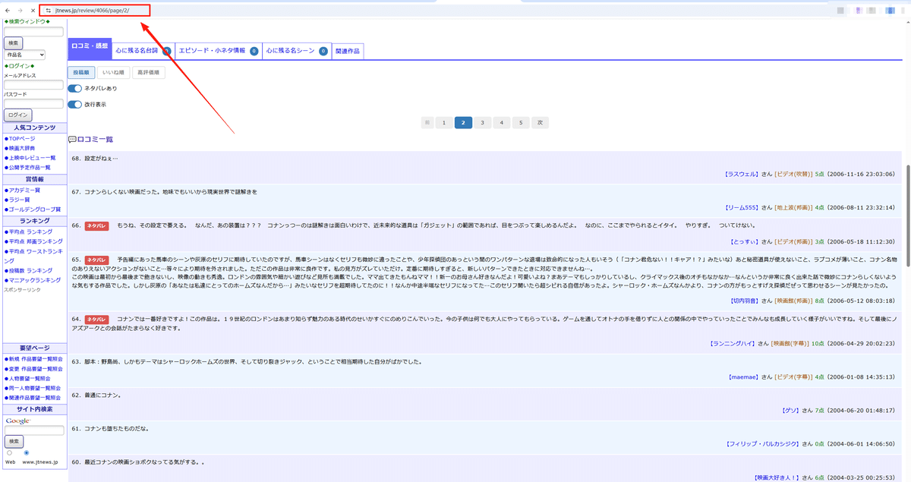911x482 pixels.
Task: Click the browser forward arrow
Action: click(20, 11)
